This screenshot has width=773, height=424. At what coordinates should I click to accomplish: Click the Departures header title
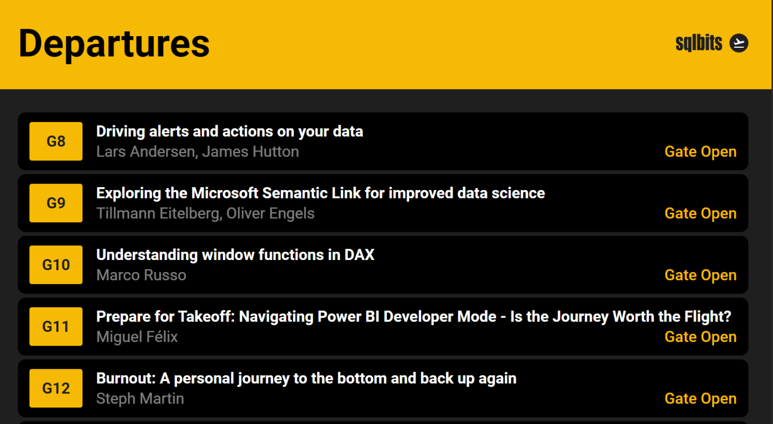114,44
